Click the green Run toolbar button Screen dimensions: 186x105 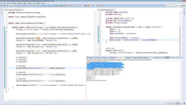point(58,6)
